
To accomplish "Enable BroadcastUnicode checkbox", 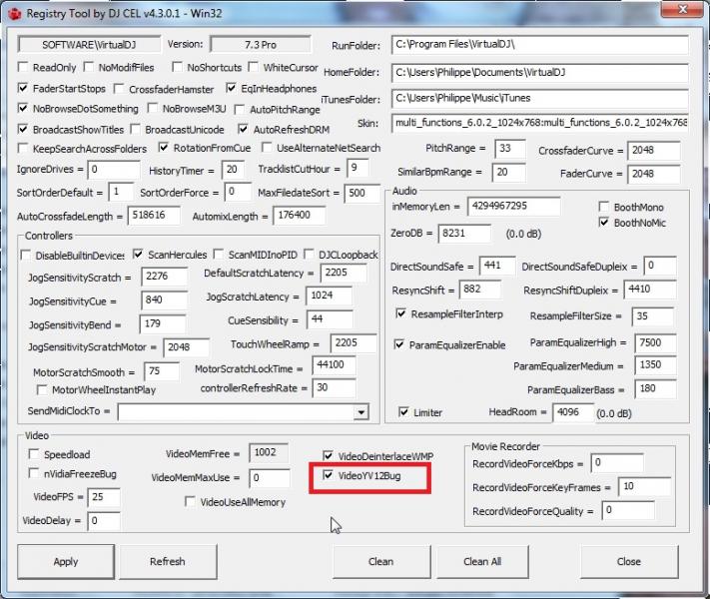I will [135, 129].
